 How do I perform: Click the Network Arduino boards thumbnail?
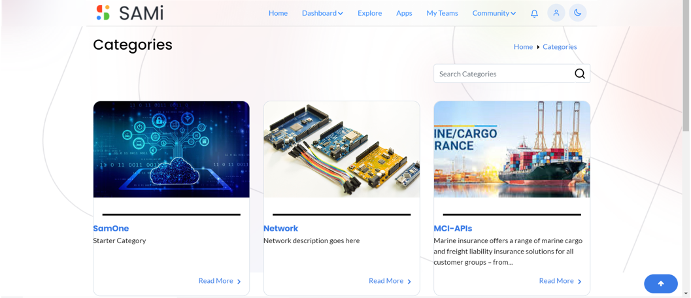(x=341, y=150)
